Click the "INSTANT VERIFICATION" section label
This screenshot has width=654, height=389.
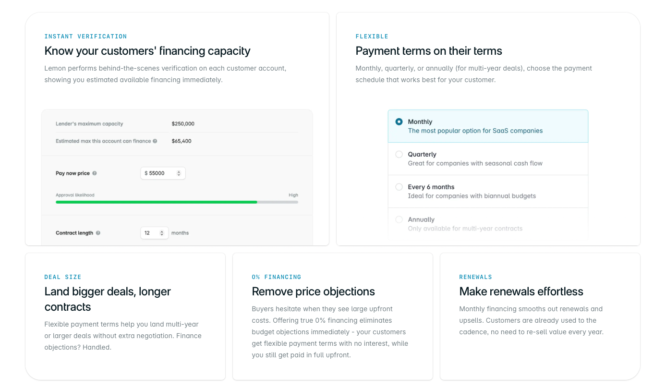click(85, 36)
